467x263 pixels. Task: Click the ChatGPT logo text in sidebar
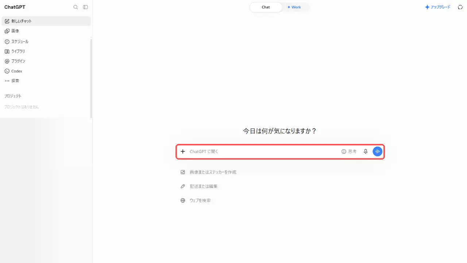[x=15, y=7]
